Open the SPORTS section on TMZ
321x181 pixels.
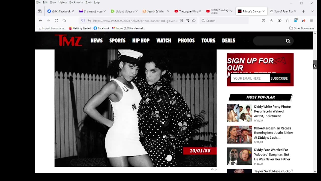tap(117, 40)
